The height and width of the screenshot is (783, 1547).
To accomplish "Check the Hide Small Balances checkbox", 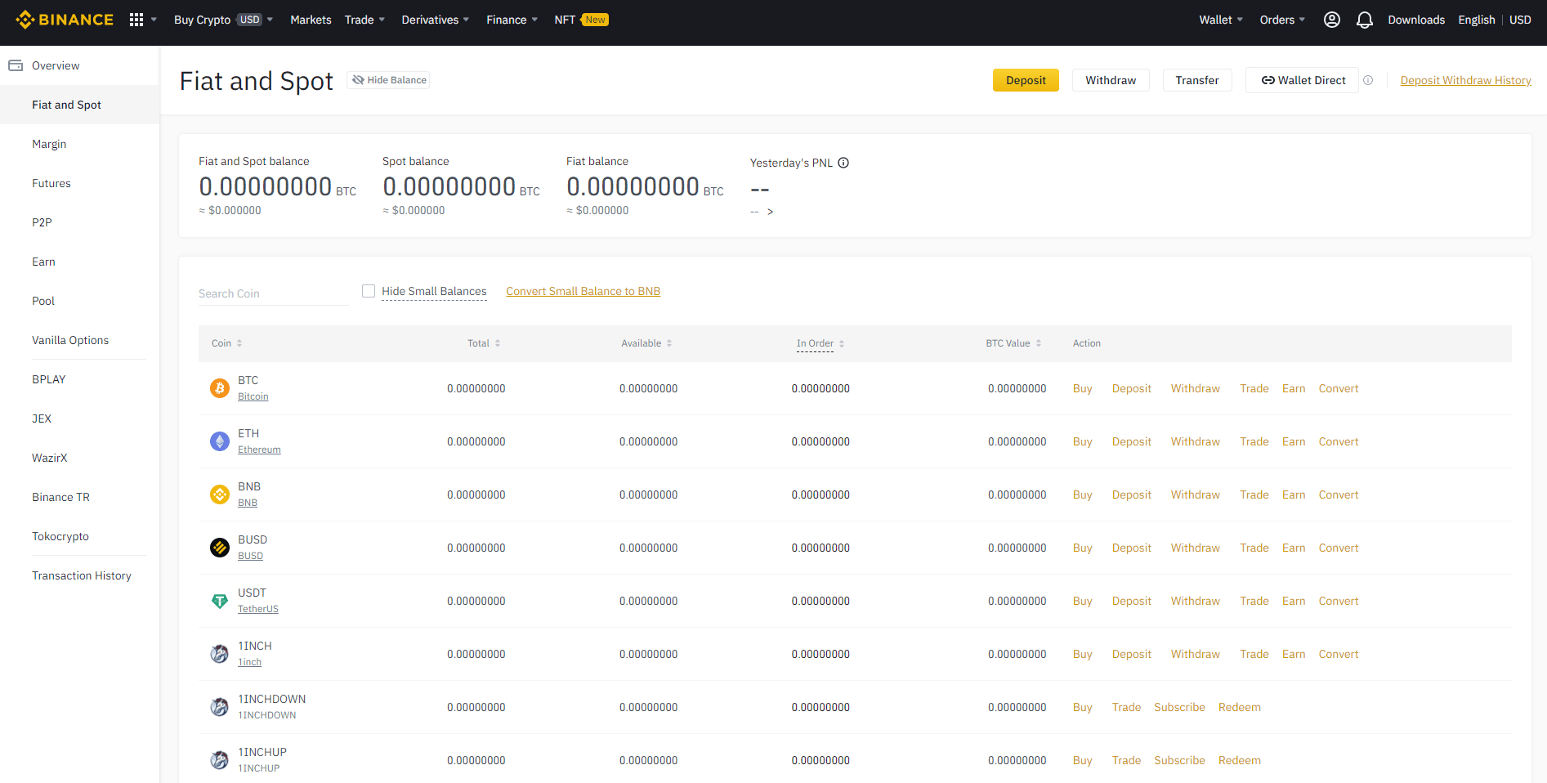I will 369,291.
